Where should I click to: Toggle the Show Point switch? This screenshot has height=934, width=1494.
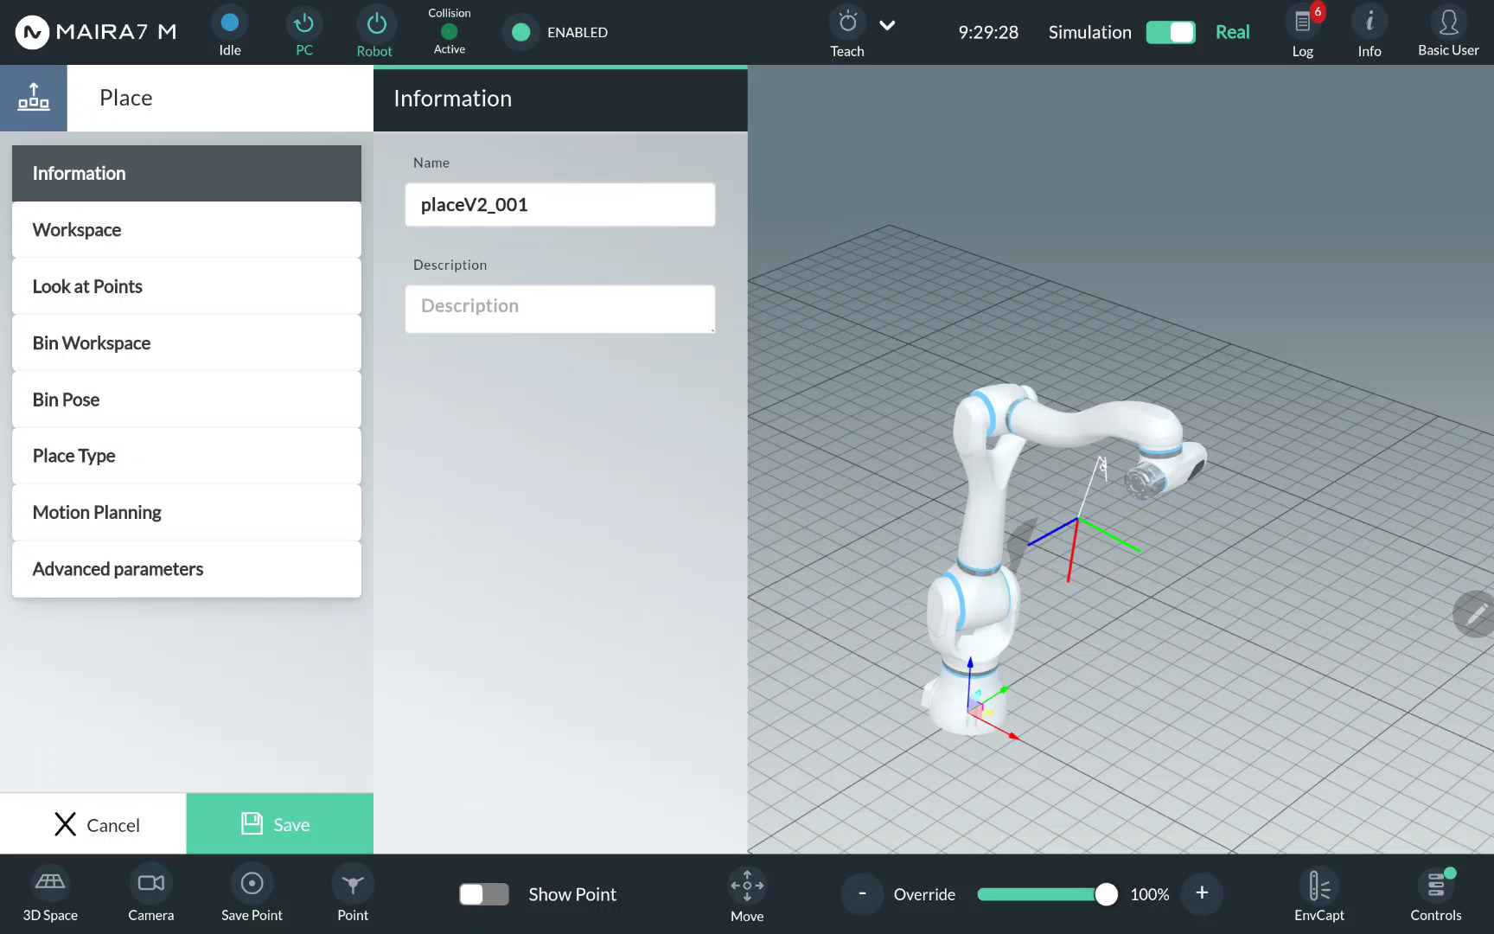click(484, 894)
